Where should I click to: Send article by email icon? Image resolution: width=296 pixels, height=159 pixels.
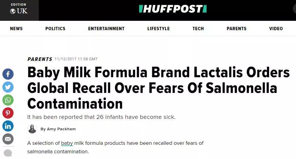click(x=8, y=139)
